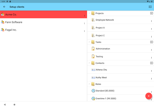This screenshot has height=108, width=154.
Task: Open the Testing task
Action: coord(121,56)
